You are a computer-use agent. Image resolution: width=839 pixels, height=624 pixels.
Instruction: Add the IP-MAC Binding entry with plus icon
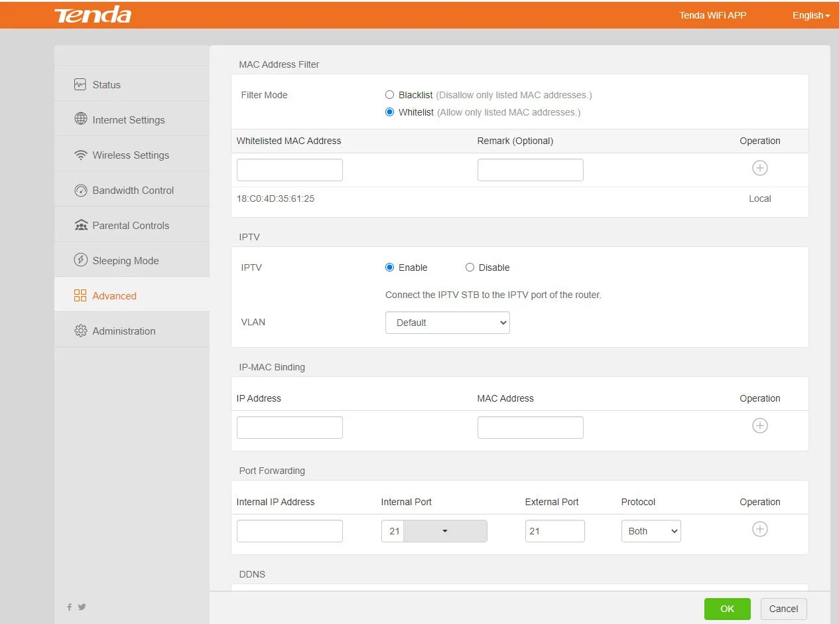(x=760, y=426)
